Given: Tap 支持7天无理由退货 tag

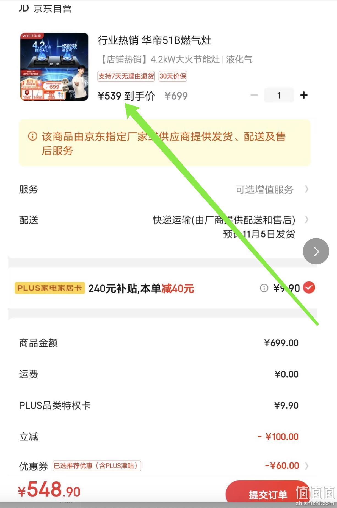Looking at the screenshot, I should click(126, 76).
